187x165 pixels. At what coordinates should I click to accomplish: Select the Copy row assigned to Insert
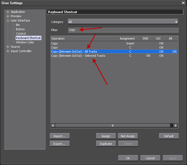click(114, 43)
